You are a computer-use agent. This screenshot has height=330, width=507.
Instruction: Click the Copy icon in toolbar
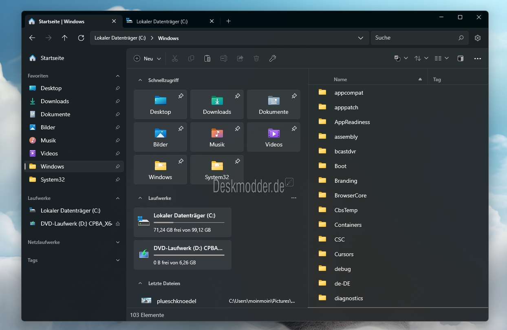(191, 58)
